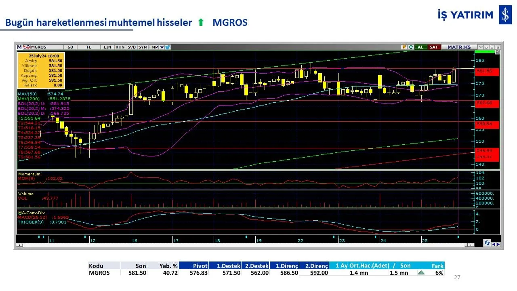Click the 1.Direnç value 586.50
Viewport: 517px width, 291px height.
(289, 273)
